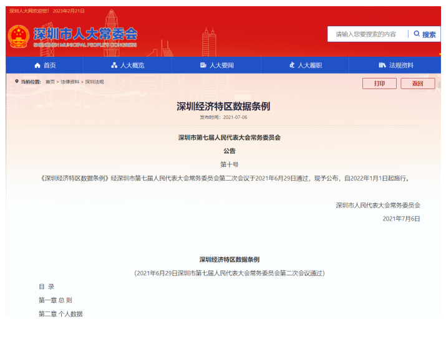Click the 深圳市人民代表大会常务委员会 signature line

point(378,206)
